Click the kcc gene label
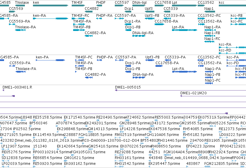 [x=221, y=3]
